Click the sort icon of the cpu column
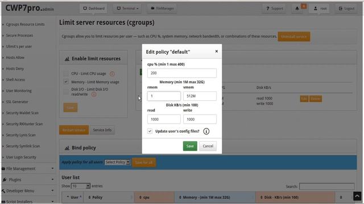This screenshot has width=364, height=204. coord(140,197)
